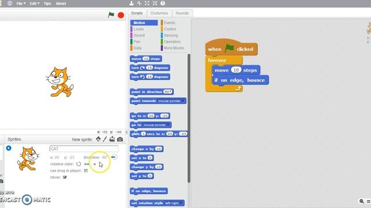Image resolution: width=371 pixels, height=208 pixels.
Task: Select the Grow sprite tool
Action: point(147,3)
